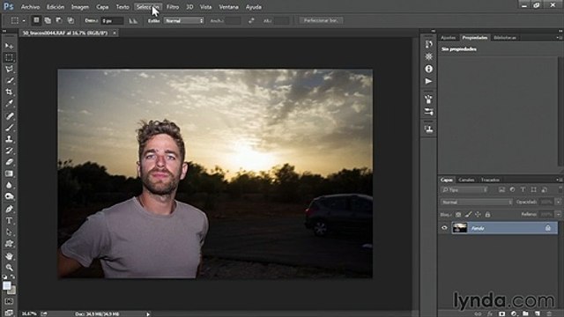Open the layer filter Tipo dropdown
The height and width of the screenshot is (317, 564).
pos(464,190)
